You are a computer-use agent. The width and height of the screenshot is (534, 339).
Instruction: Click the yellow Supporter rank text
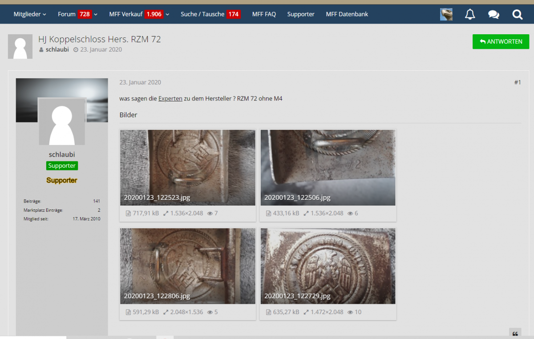point(62,180)
